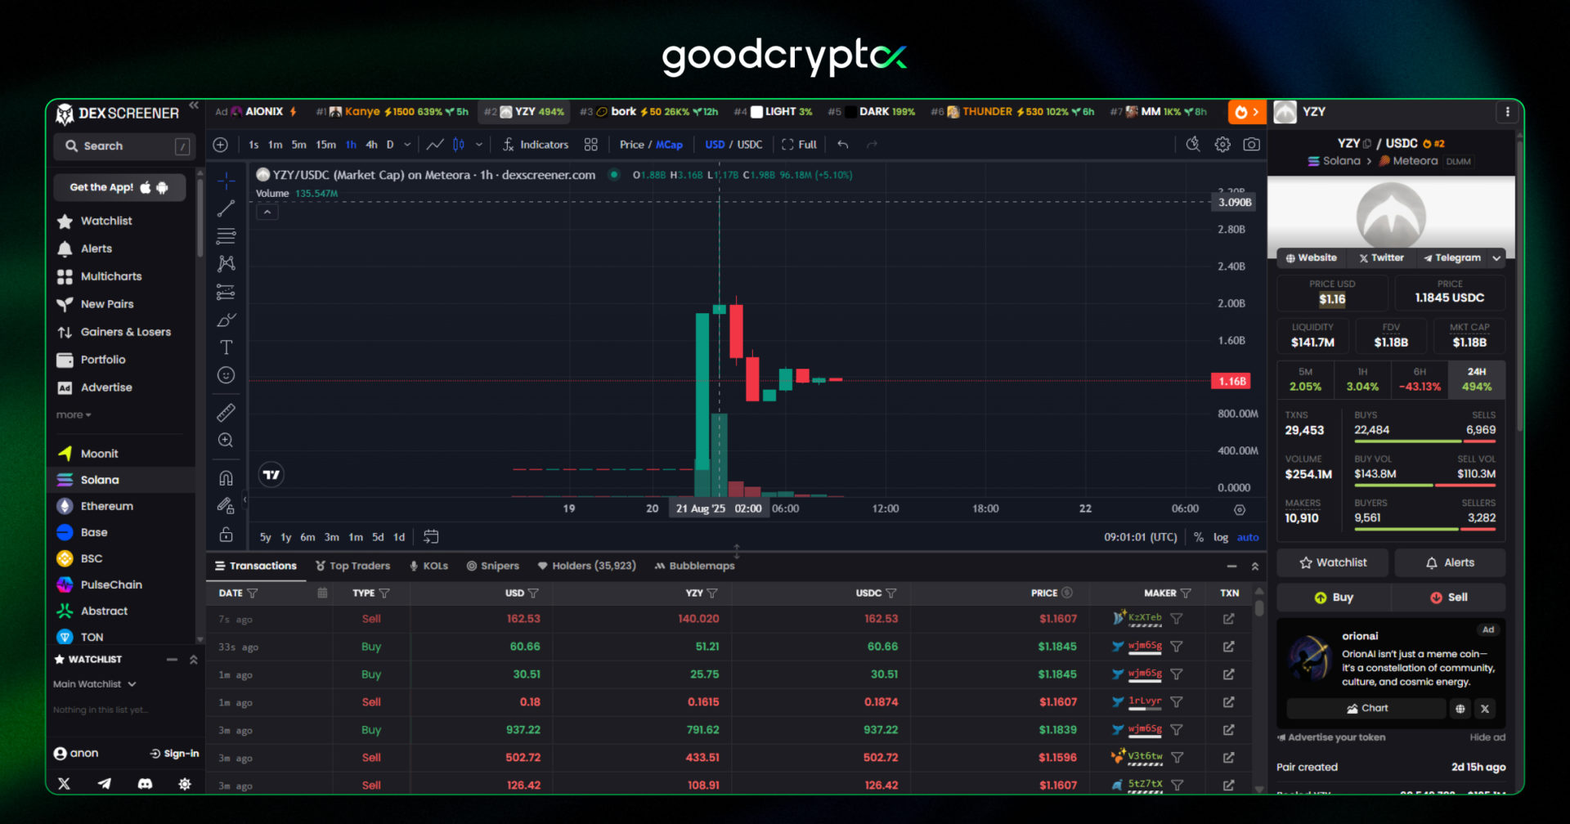Open the text annotation tool
Screen dimensions: 1570x824
(227, 347)
